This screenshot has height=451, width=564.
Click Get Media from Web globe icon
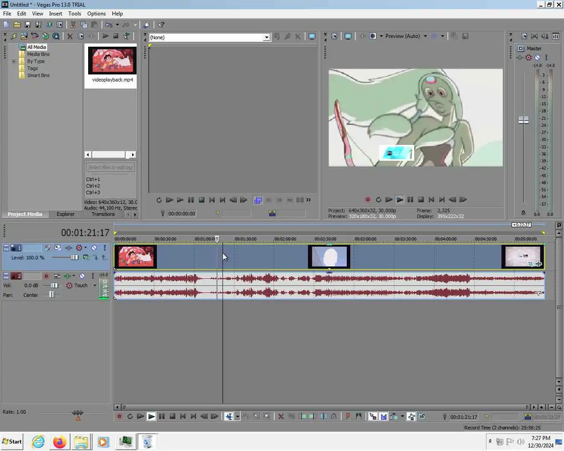coord(45,36)
